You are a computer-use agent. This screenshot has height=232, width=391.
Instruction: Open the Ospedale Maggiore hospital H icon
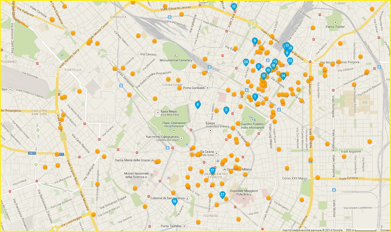click(243, 199)
